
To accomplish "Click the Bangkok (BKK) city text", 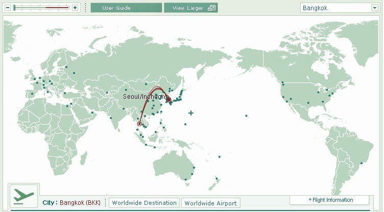I will tap(80, 203).
